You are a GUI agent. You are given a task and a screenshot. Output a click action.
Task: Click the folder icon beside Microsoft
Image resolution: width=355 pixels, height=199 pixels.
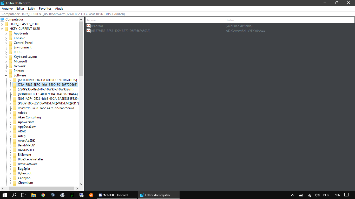coord(11,61)
